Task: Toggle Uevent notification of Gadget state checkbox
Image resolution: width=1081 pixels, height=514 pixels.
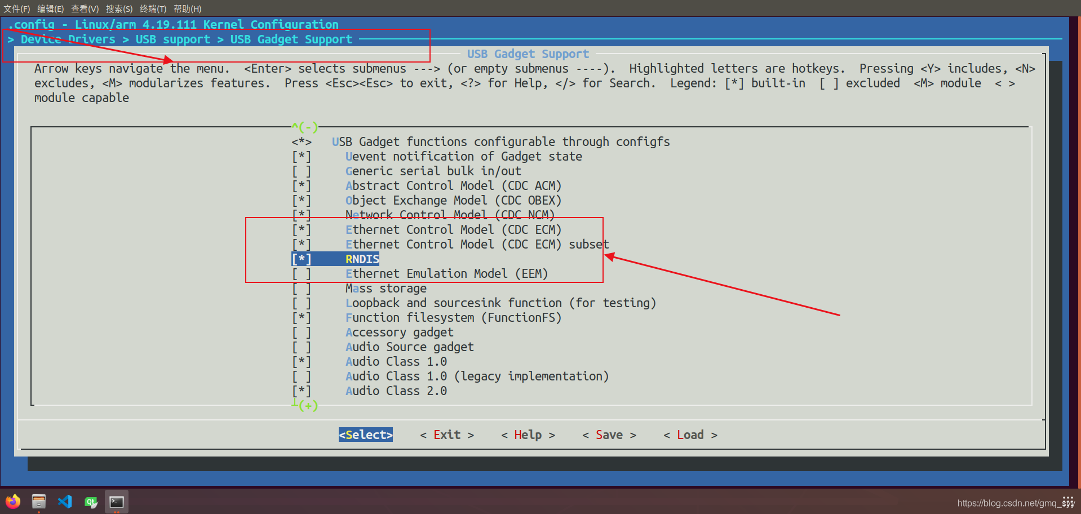Action: tap(302, 156)
